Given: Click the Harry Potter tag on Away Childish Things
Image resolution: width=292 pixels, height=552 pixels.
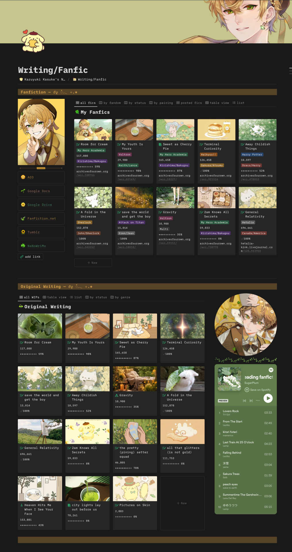Looking at the screenshot, I should pyautogui.click(x=252, y=155).
